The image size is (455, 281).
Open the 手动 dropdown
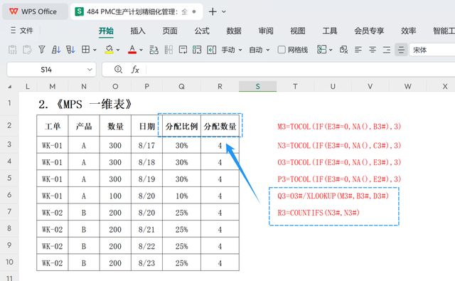tap(232, 50)
